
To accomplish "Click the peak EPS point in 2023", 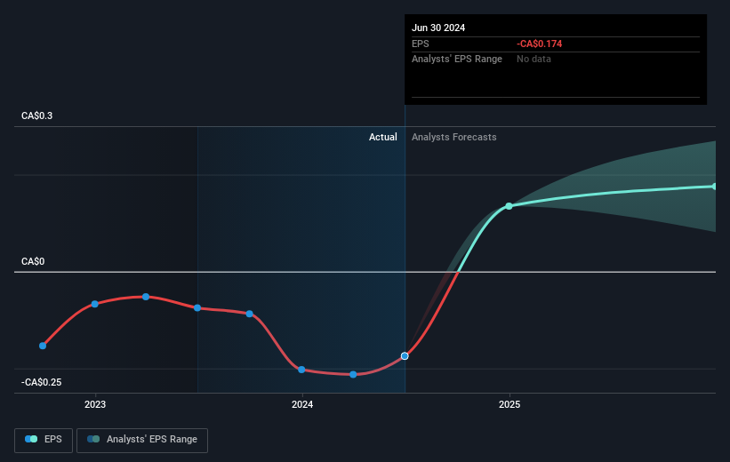I will tap(146, 297).
